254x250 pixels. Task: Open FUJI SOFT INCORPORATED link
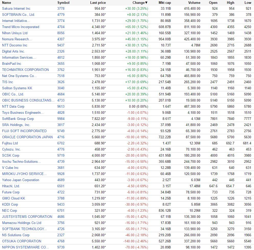click(x=24, y=131)
